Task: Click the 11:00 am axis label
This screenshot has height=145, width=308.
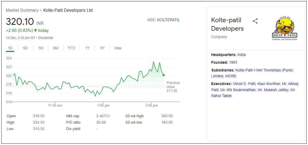Action: pos(55,106)
